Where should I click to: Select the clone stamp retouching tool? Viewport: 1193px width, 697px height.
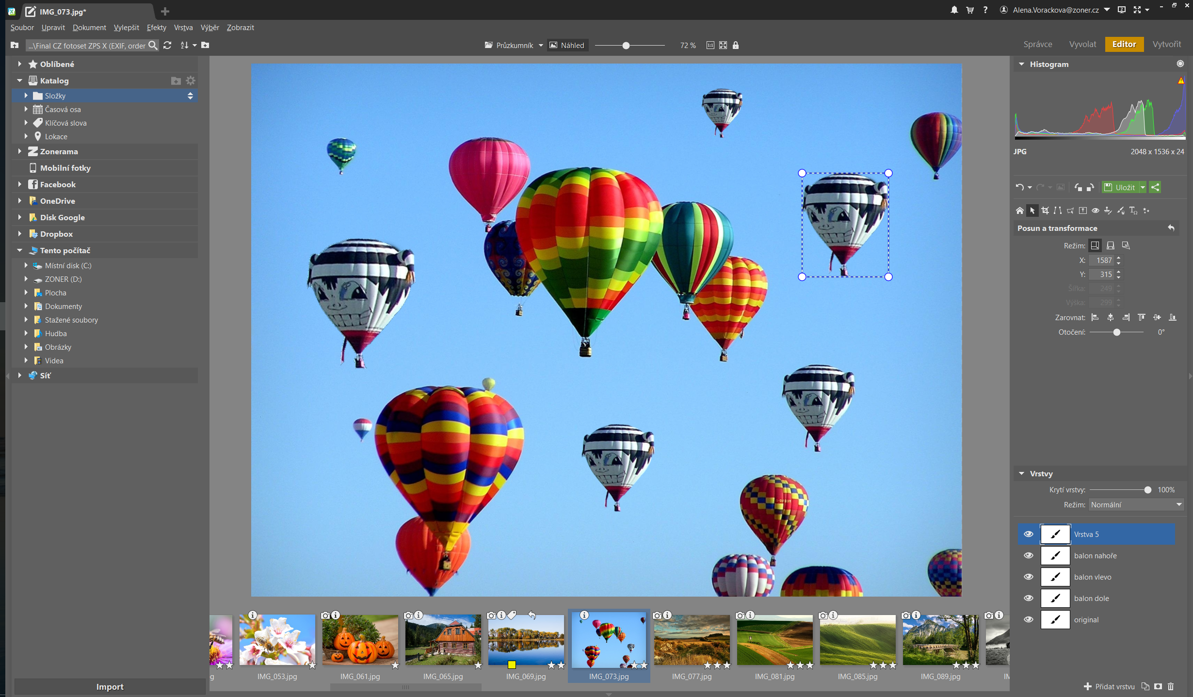[1108, 211]
